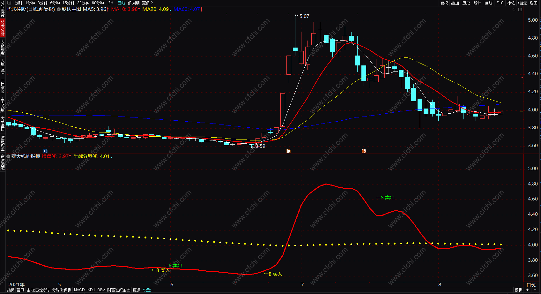This screenshot has height=294, width=541.
Task: Select the 5分钟 period
Action: pyautogui.click(x=55, y=3)
